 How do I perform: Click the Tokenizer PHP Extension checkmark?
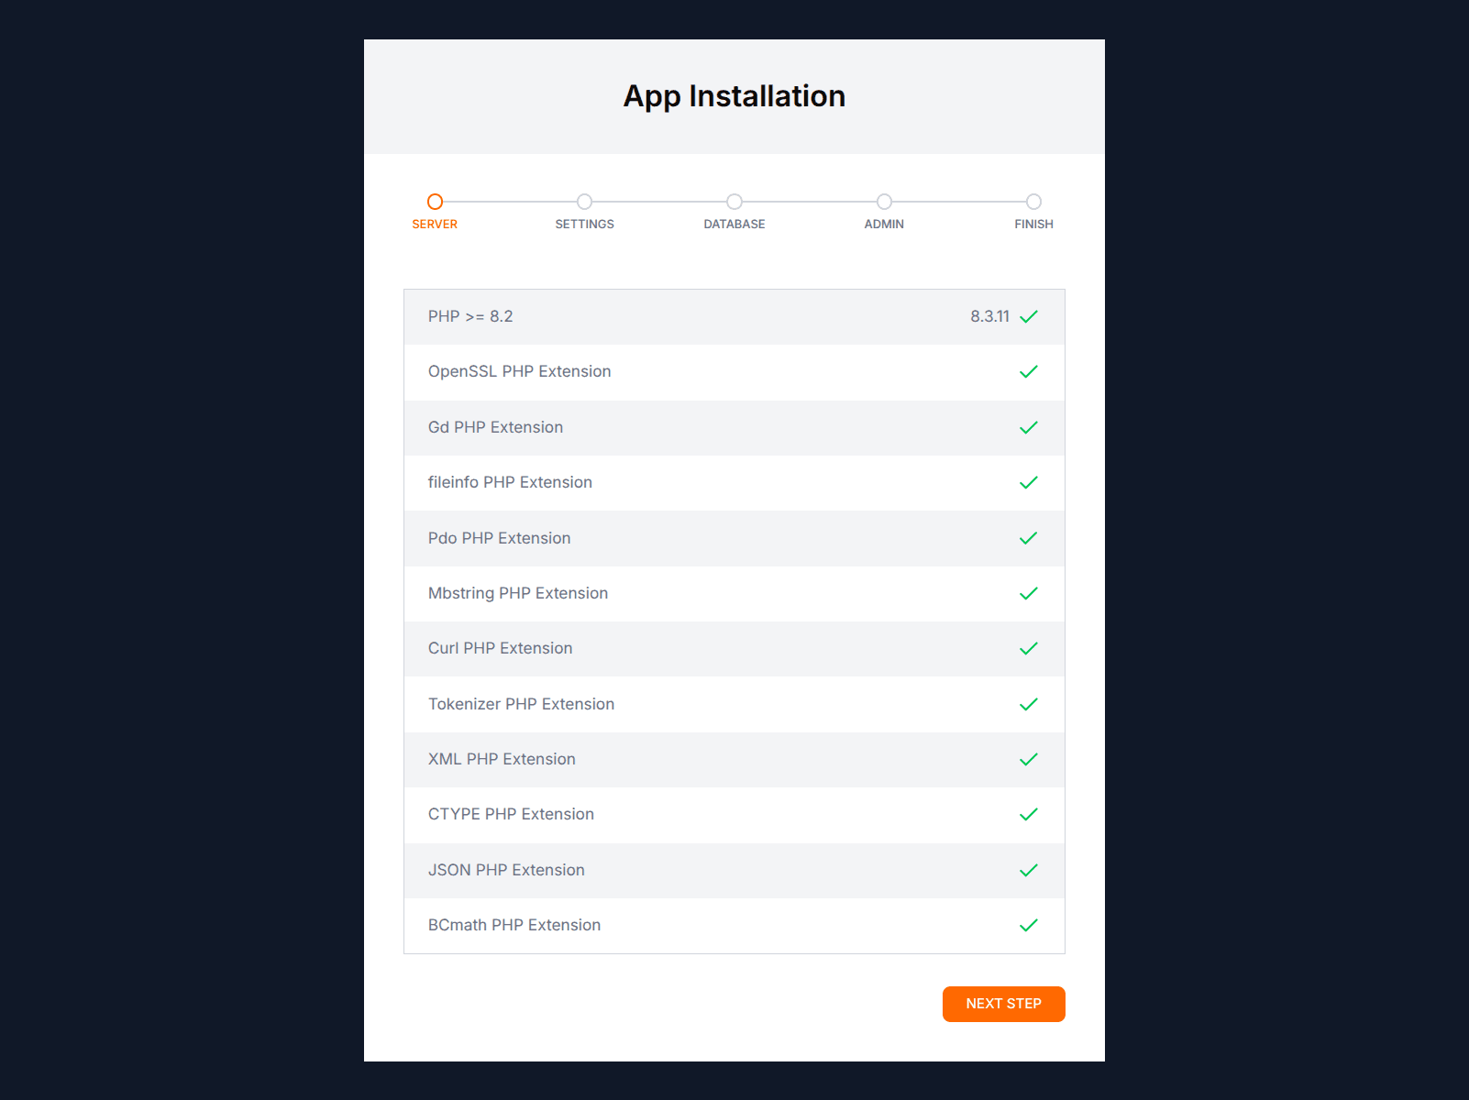point(1029,705)
